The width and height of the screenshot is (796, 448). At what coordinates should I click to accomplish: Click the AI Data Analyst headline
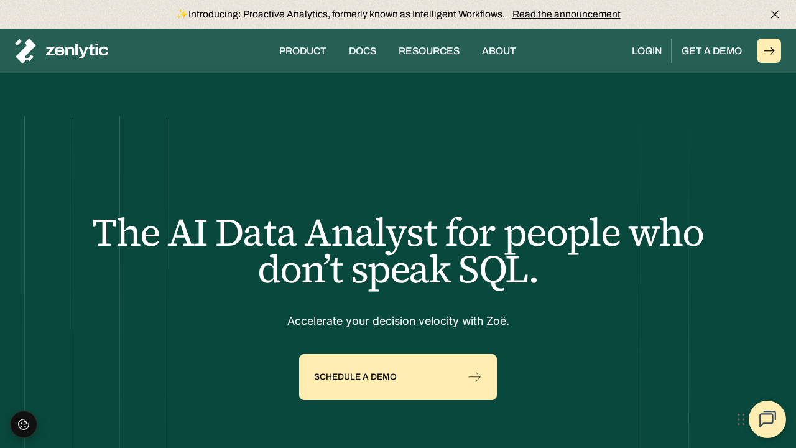[398, 251]
